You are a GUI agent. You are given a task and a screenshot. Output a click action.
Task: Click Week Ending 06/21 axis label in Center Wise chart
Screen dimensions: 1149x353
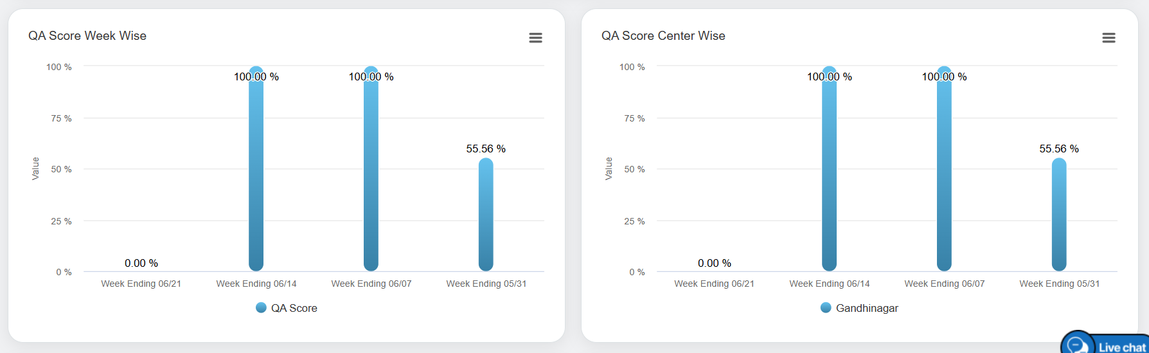click(715, 284)
